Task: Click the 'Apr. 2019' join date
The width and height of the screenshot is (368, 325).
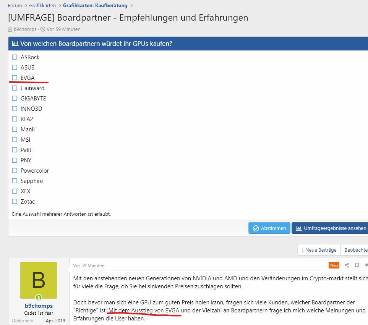Action: tap(55, 321)
